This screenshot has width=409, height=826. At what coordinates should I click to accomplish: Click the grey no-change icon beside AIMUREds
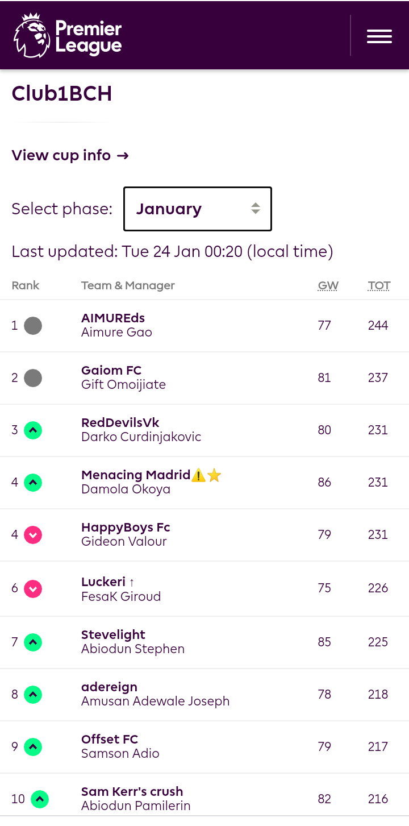click(33, 326)
